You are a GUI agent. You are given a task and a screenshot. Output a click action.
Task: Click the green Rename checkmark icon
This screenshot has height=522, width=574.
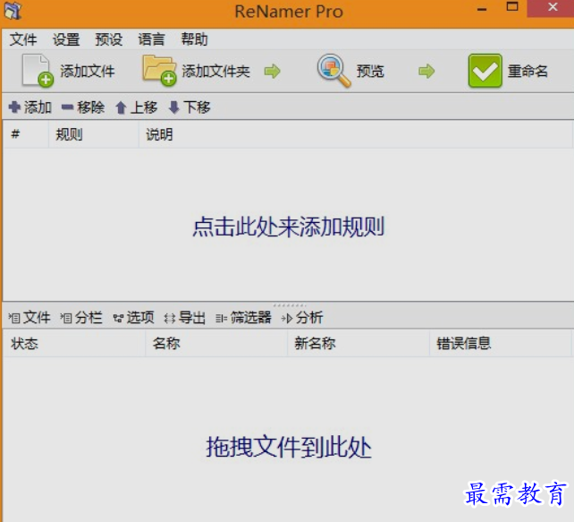[485, 71]
